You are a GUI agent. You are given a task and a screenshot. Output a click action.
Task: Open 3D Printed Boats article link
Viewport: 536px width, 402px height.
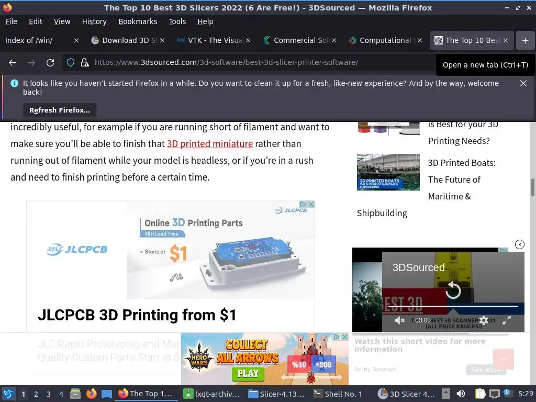pyautogui.click(x=462, y=180)
